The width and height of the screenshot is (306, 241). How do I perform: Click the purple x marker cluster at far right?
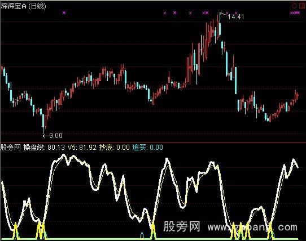pyautogui.click(x=295, y=13)
